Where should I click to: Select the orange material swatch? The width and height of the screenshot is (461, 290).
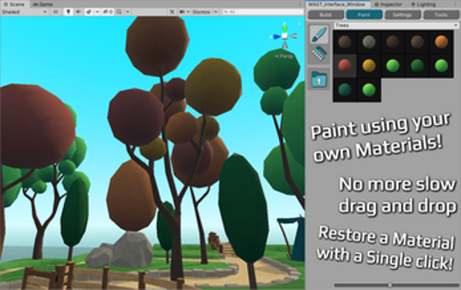tap(441, 41)
